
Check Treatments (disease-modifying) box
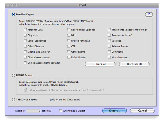tap(109, 30)
